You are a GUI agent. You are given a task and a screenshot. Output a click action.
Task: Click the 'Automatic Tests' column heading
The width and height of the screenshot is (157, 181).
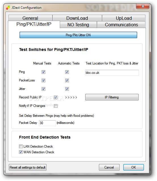coord(69,63)
